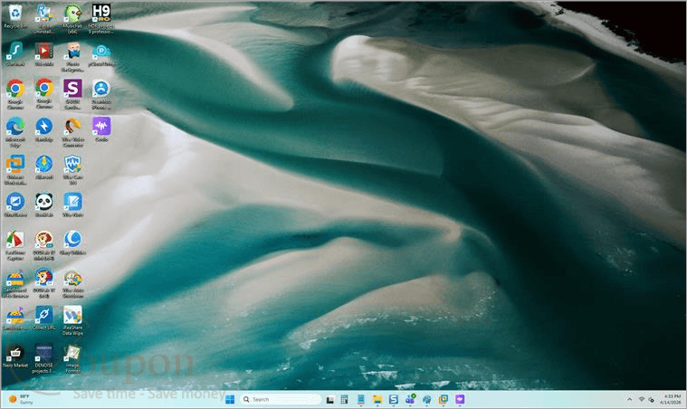The width and height of the screenshot is (687, 409).
Task: Launch VMware Workstation desktop shortcut
Action: pos(15,169)
